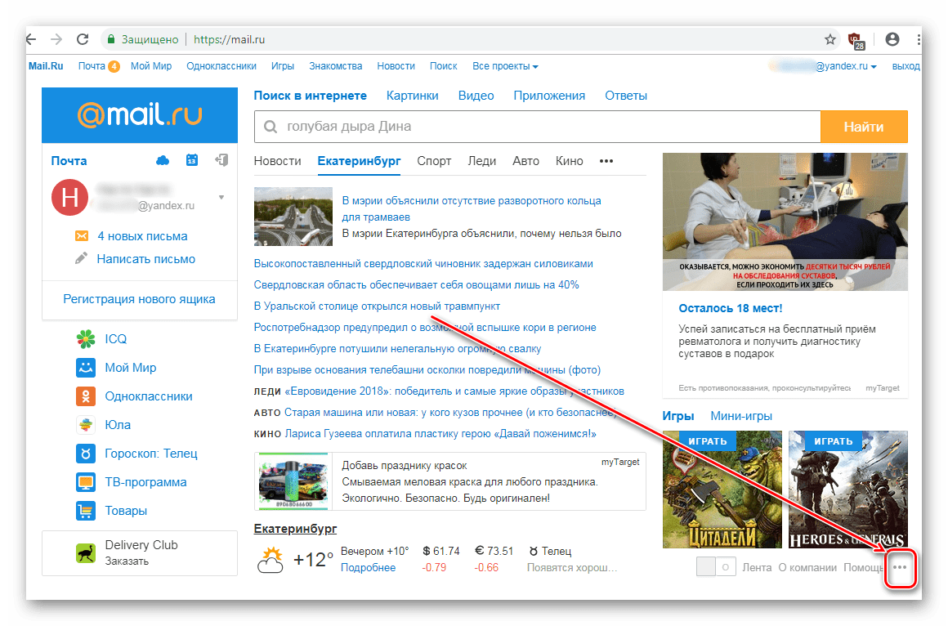Click the Taurus horoscope icon in the sidebar

(86, 453)
